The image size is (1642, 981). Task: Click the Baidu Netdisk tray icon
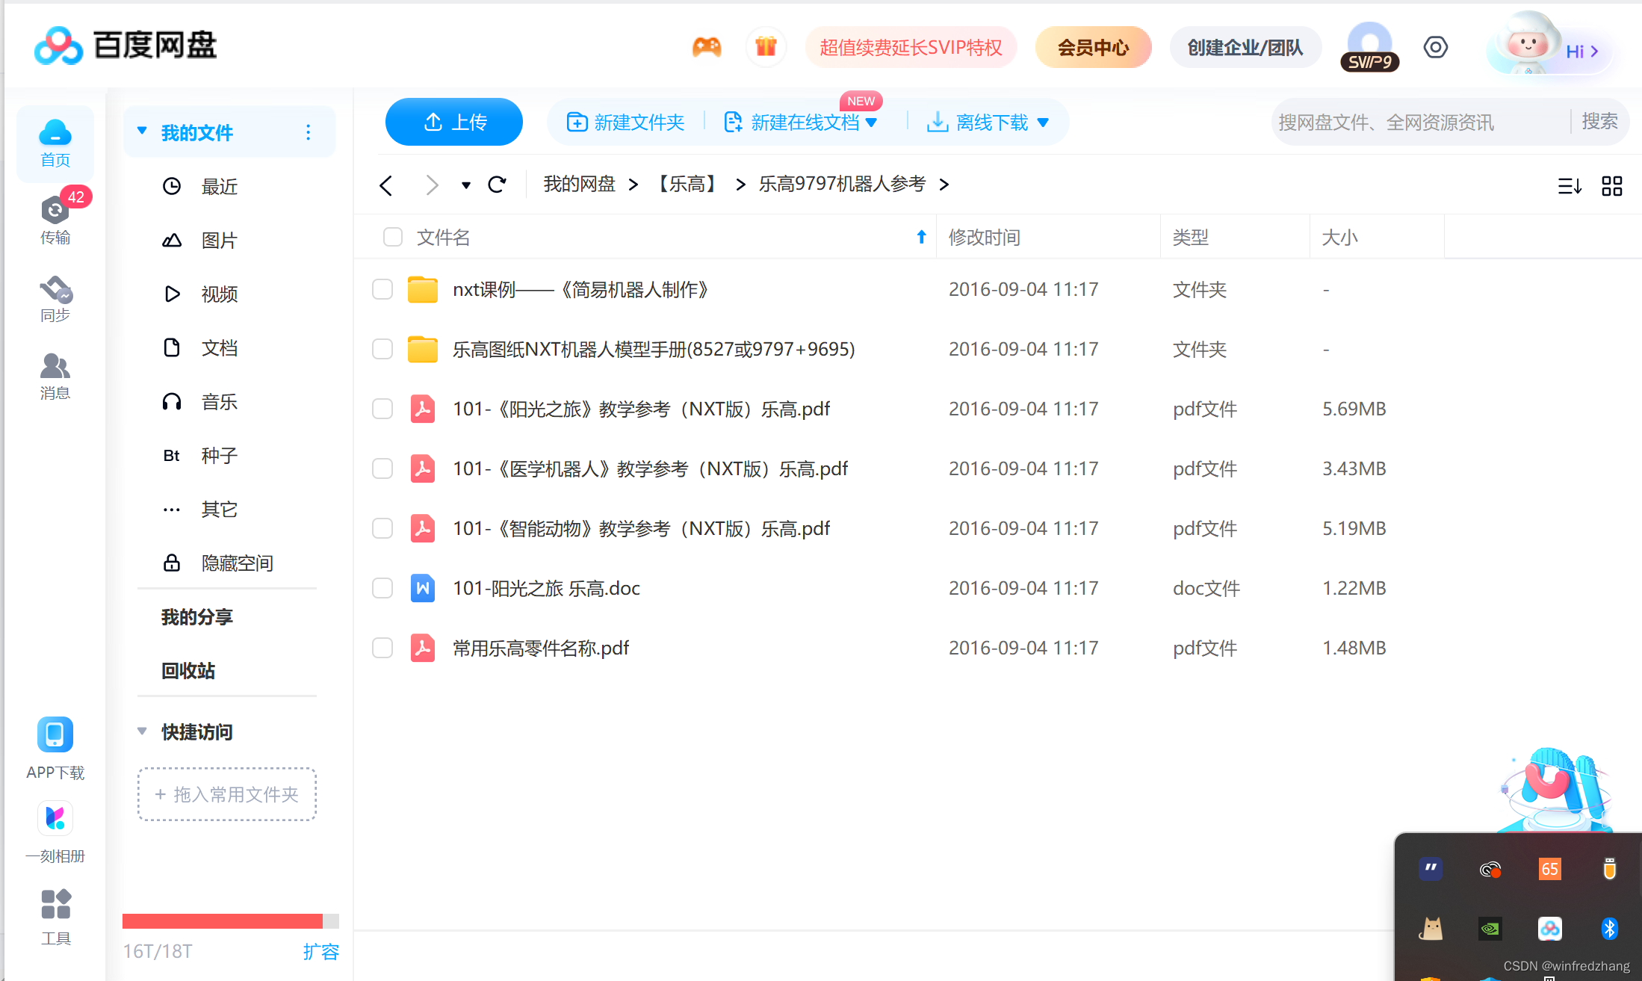[x=1550, y=929]
